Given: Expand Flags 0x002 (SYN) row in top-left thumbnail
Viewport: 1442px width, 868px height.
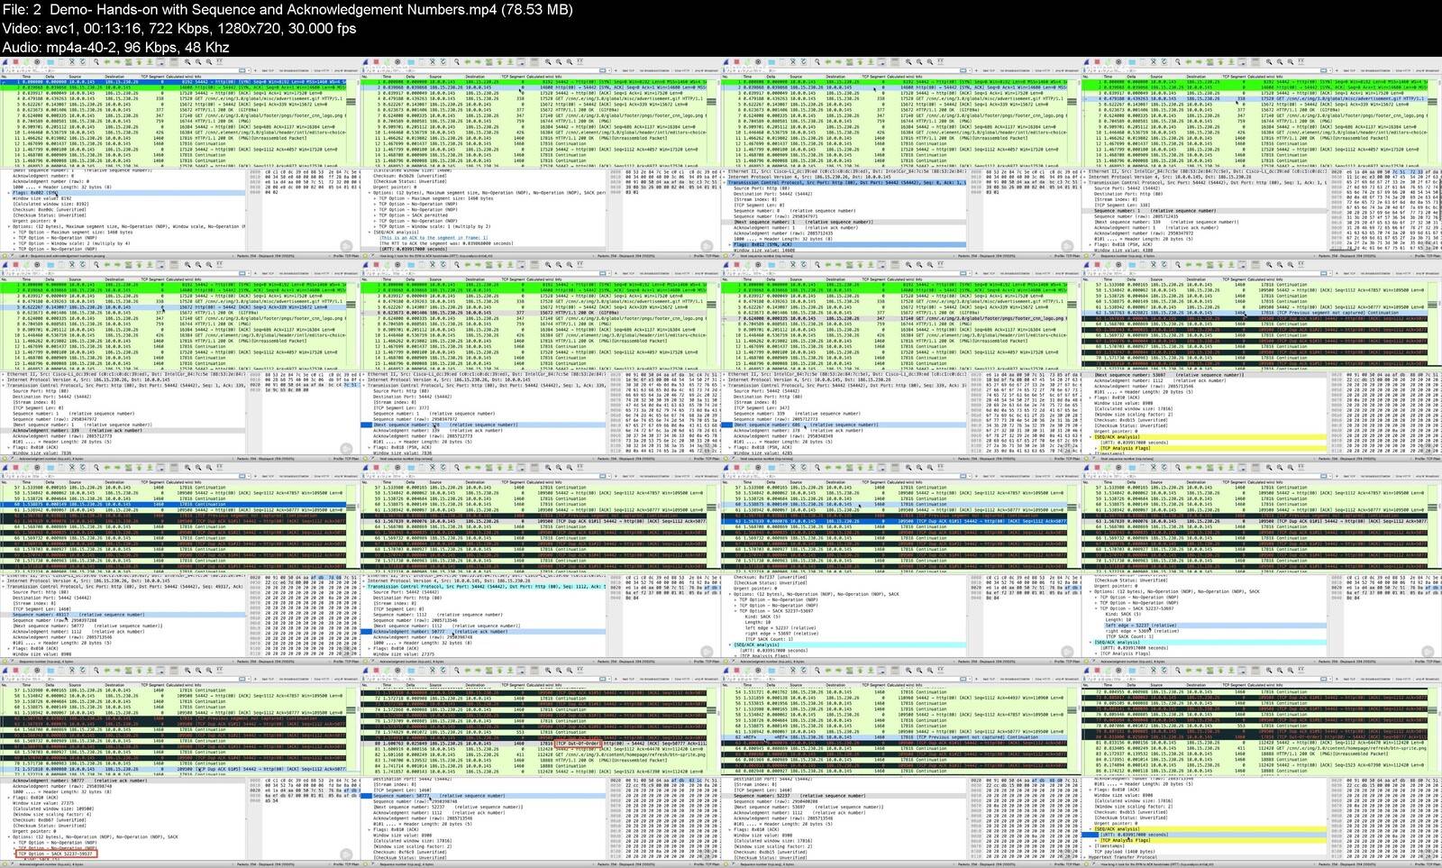Looking at the screenshot, I should [x=9, y=193].
